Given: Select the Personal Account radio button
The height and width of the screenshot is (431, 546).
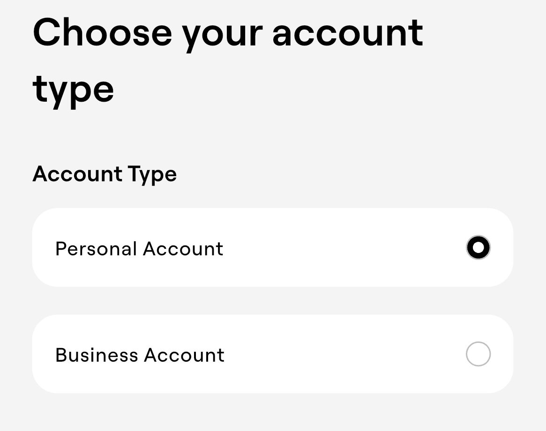Looking at the screenshot, I should (478, 247).
